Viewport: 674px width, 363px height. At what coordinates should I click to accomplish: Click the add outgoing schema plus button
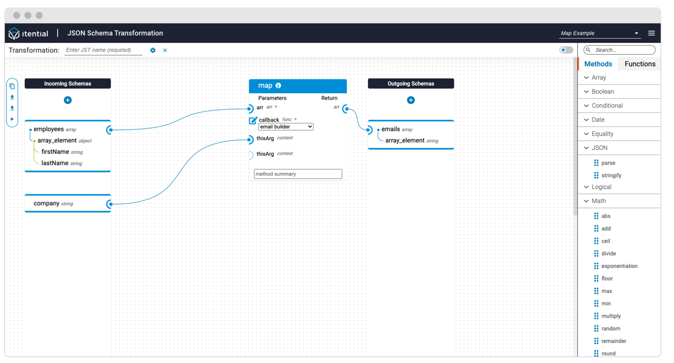pyautogui.click(x=411, y=100)
